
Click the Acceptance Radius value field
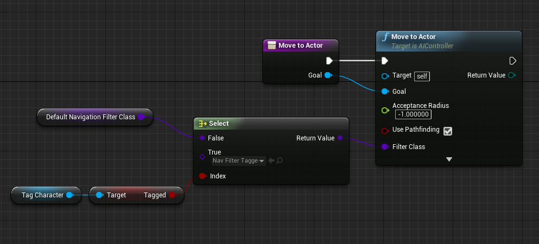pyautogui.click(x=413, y=114)
